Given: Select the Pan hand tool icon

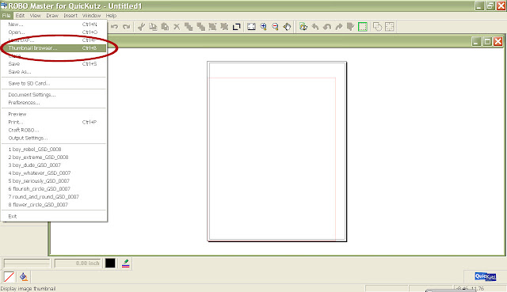Looking at the screenshot, I should [287, 27].
